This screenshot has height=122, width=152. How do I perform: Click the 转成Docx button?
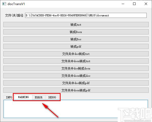(x=76, y=32)
